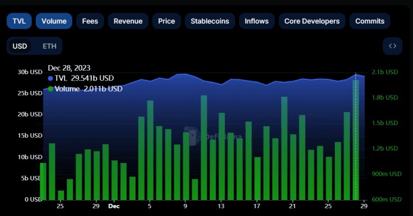Viewport: 413px width, 216px height.
Task: Enable the Commits metric
Action: 370,21
